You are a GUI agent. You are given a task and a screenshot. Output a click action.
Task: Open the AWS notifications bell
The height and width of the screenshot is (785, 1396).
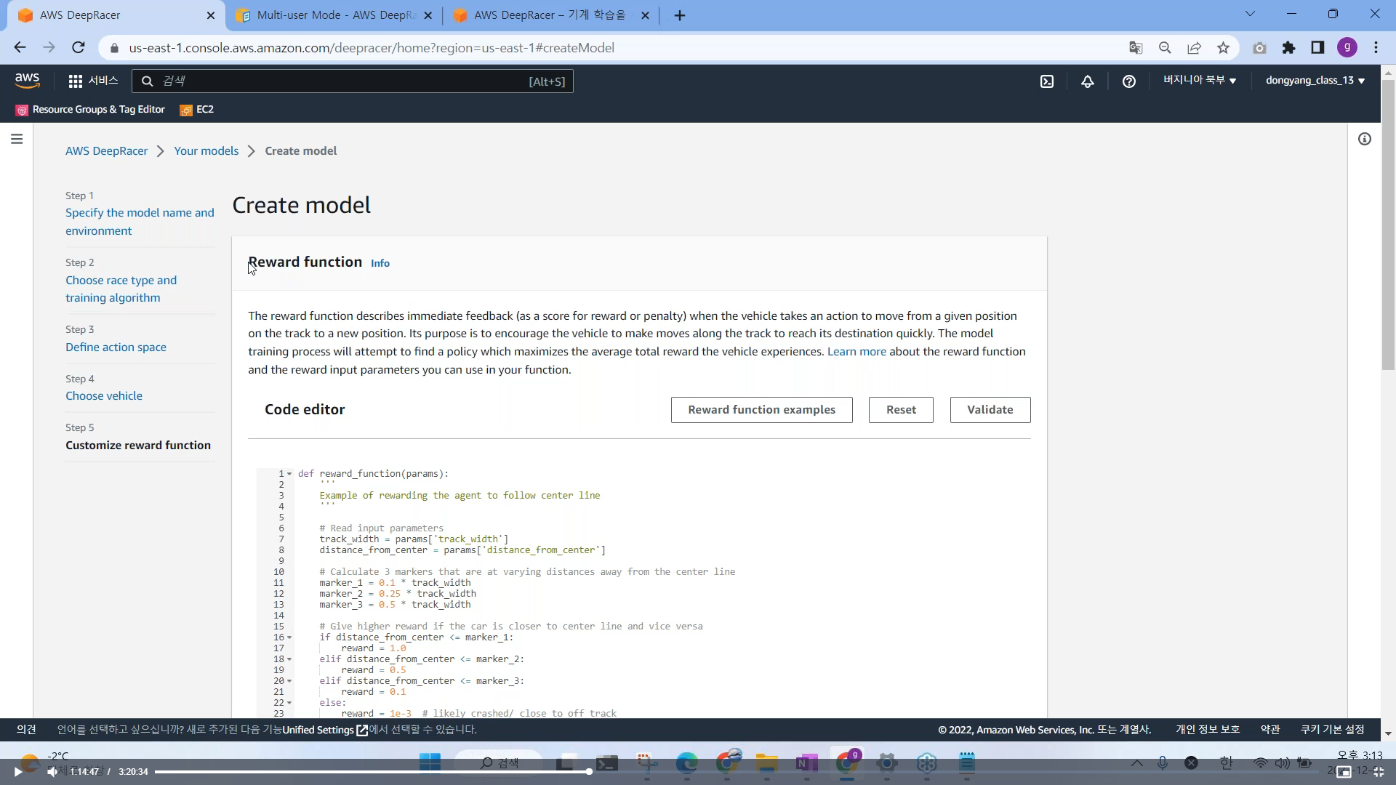pyautogui.click(x=1088, y=81)
